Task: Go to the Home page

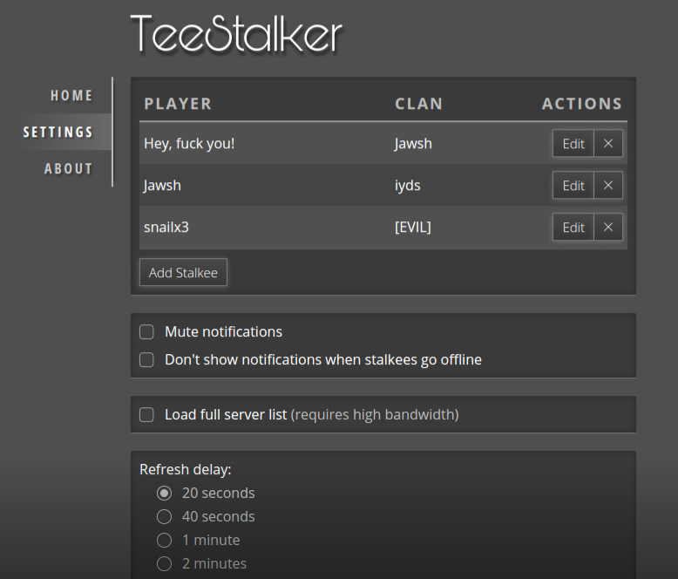Action: [x=71, y=95]
